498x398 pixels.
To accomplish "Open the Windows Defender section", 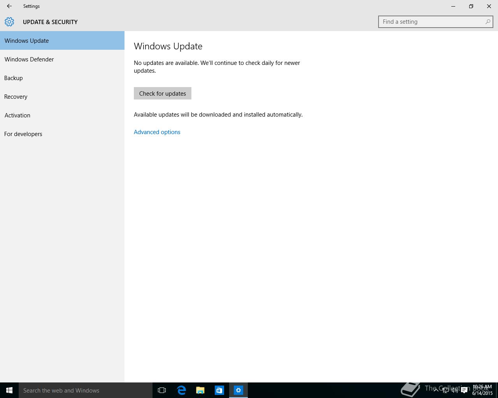I will click(x=62, y=59).
